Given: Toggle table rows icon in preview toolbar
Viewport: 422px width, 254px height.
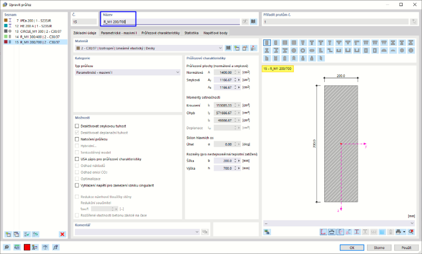Looking at the screenshot, I should (382, 232).
